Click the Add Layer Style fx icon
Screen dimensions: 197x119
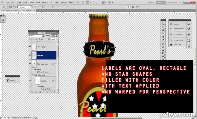(36, 92)
